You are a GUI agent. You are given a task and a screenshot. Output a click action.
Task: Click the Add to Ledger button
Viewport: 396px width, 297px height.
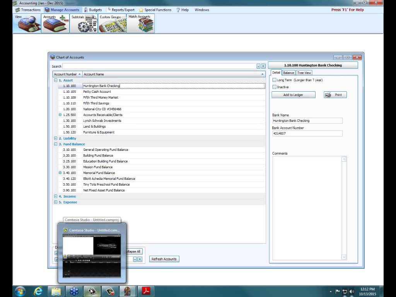click(293, 95)
